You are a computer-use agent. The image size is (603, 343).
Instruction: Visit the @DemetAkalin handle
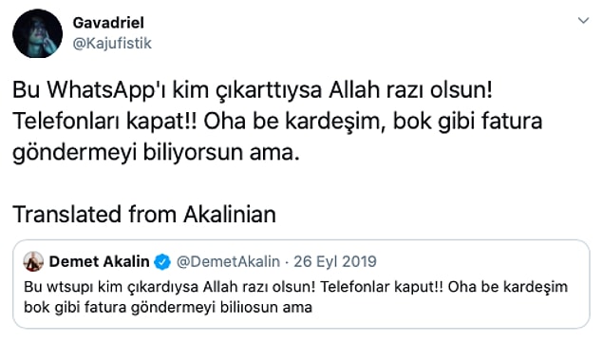[228, 262]
